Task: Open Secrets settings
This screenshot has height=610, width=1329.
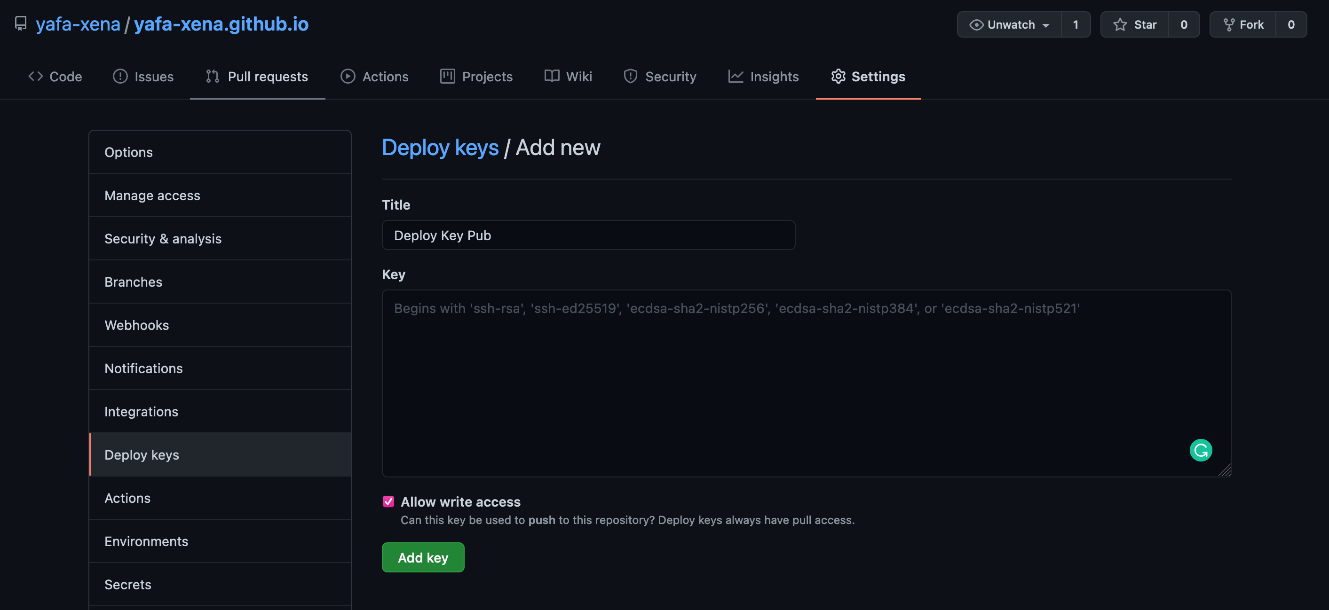Action: [x=220, y=585]
